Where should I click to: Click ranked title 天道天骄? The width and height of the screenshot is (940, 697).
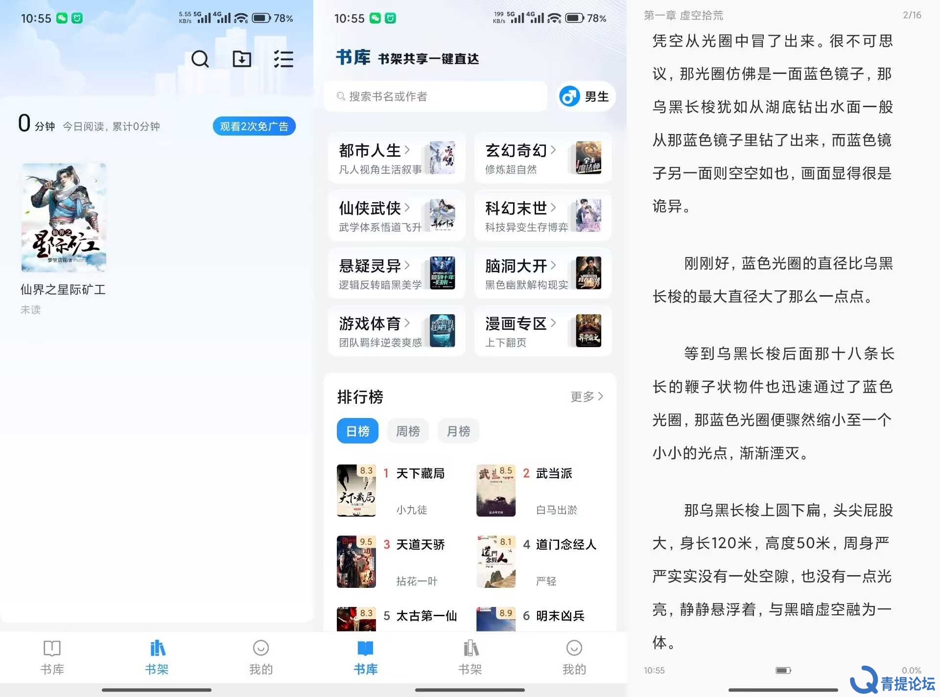421,544
